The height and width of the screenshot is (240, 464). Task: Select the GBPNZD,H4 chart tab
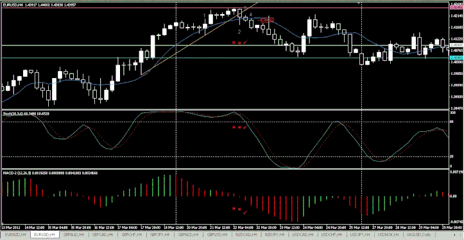tap(188, 235)
